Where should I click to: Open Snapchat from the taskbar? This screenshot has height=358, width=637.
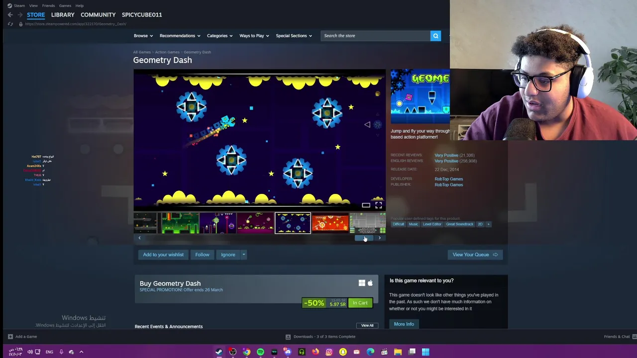pos(343,352)
